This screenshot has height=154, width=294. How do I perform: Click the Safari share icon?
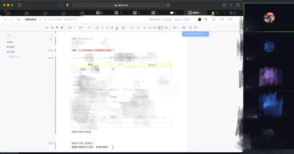coord(224,5)
